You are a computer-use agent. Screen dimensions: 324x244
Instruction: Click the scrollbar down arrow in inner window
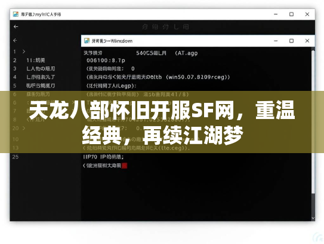pos(313,218)
